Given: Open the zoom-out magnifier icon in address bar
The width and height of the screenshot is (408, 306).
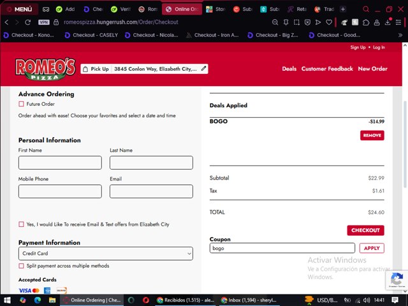Looking at the screenshot, I should [275, 22].
